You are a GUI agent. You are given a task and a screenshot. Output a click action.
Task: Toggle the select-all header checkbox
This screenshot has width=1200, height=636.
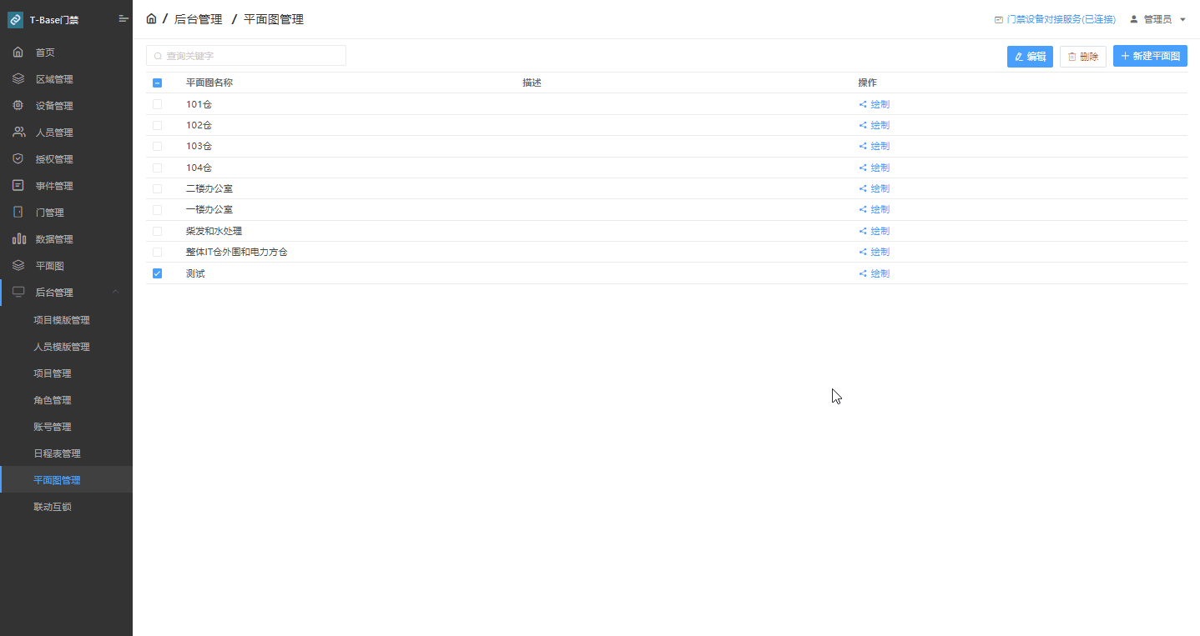pos(157,83)
